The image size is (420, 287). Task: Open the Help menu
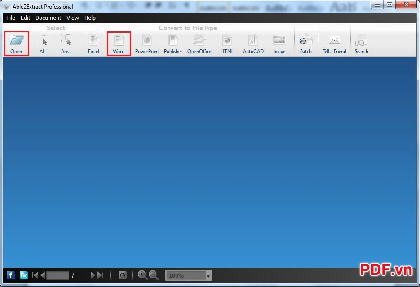(90, 18)
